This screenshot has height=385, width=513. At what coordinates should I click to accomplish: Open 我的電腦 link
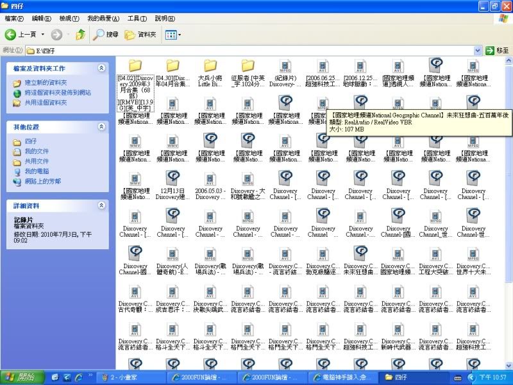click(x=37, y=171)
